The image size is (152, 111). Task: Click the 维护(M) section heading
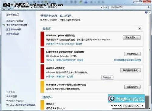tap(47, 97)
